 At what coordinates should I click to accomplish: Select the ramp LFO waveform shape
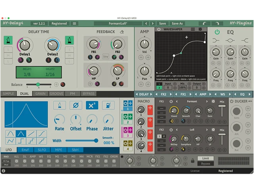pyautogui.click(x=31, y=134)
